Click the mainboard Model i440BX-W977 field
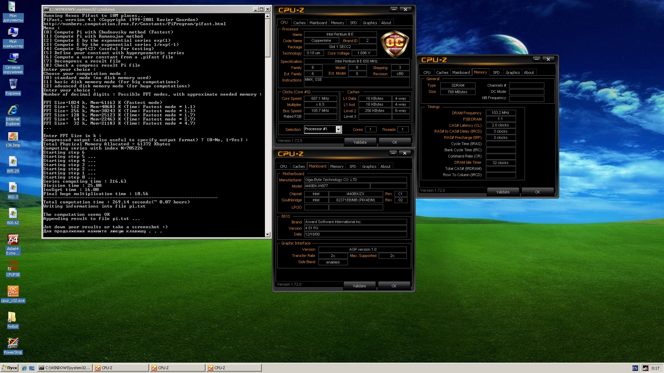This screenshot has height=373, width=664. tap(337, 186)
